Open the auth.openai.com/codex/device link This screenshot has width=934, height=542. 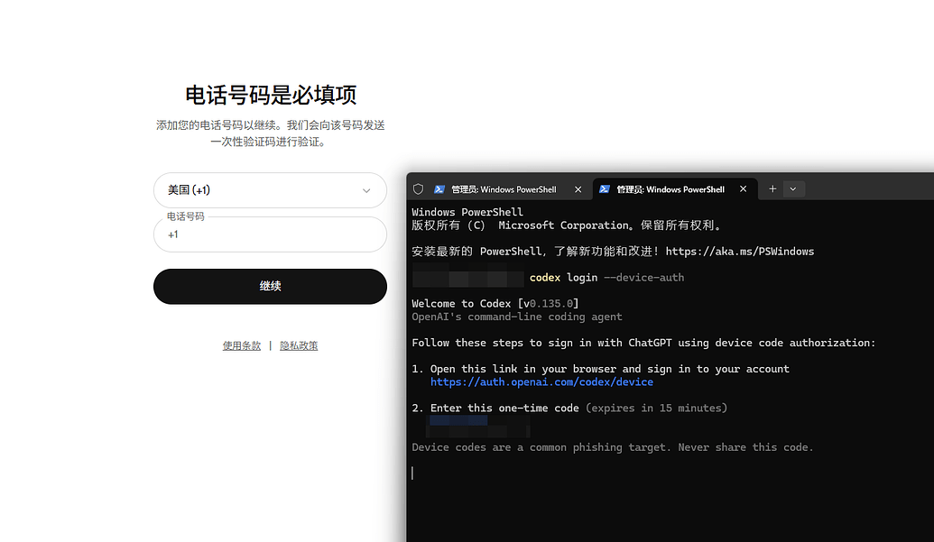(x=541, y=382)
